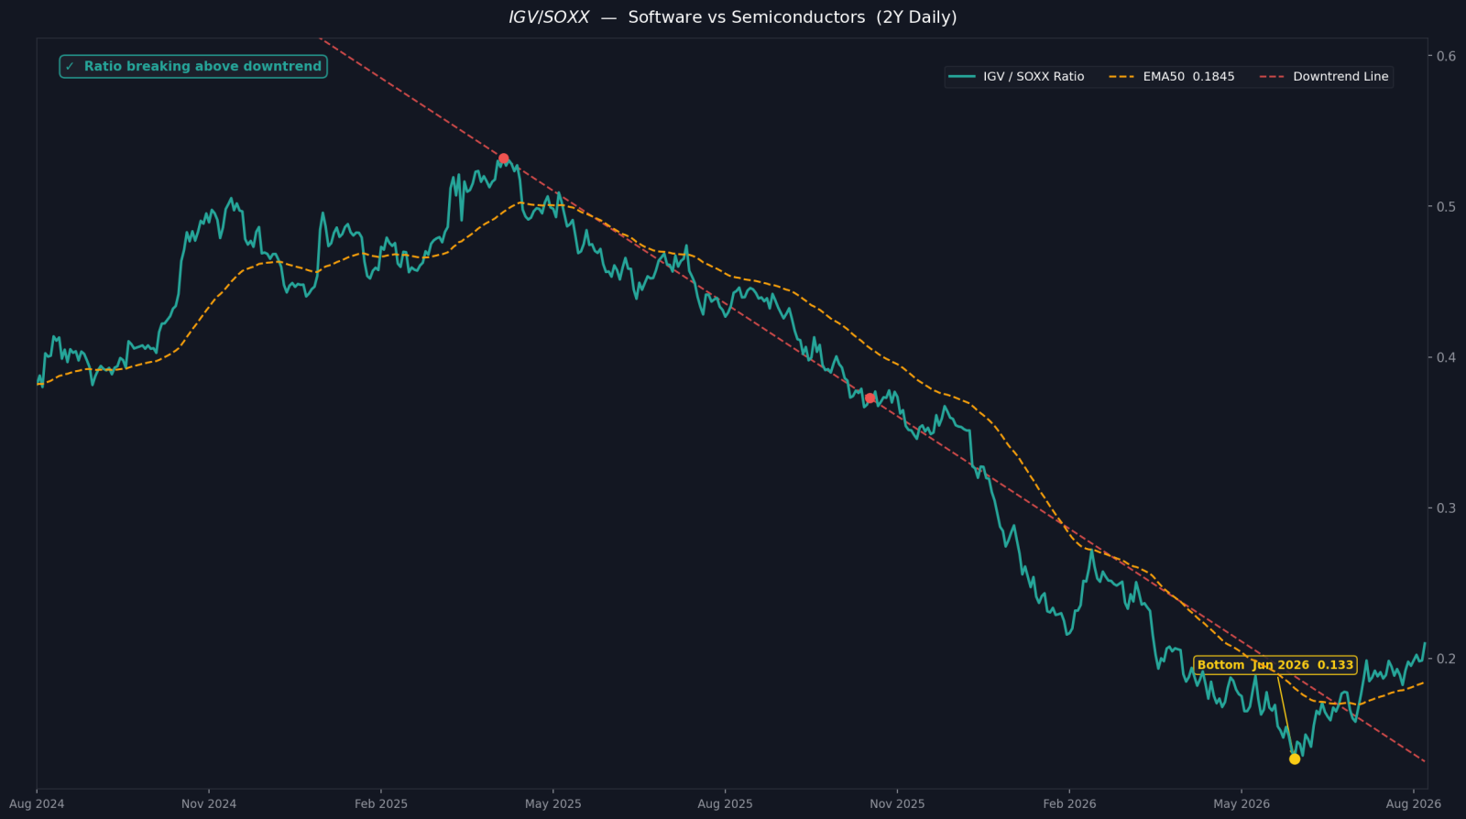Click the "Aug 2024" x-axis label

[x=37, y=804]
